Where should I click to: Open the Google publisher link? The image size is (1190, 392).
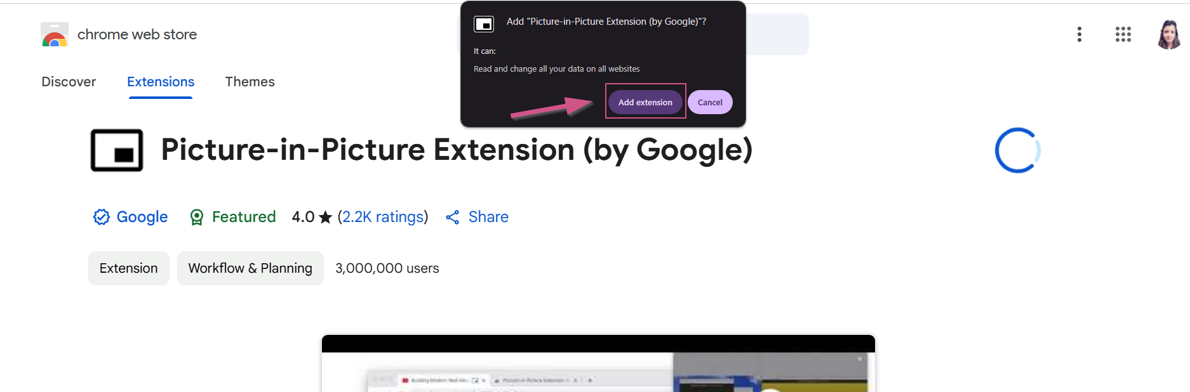click(x=142, y=217)
